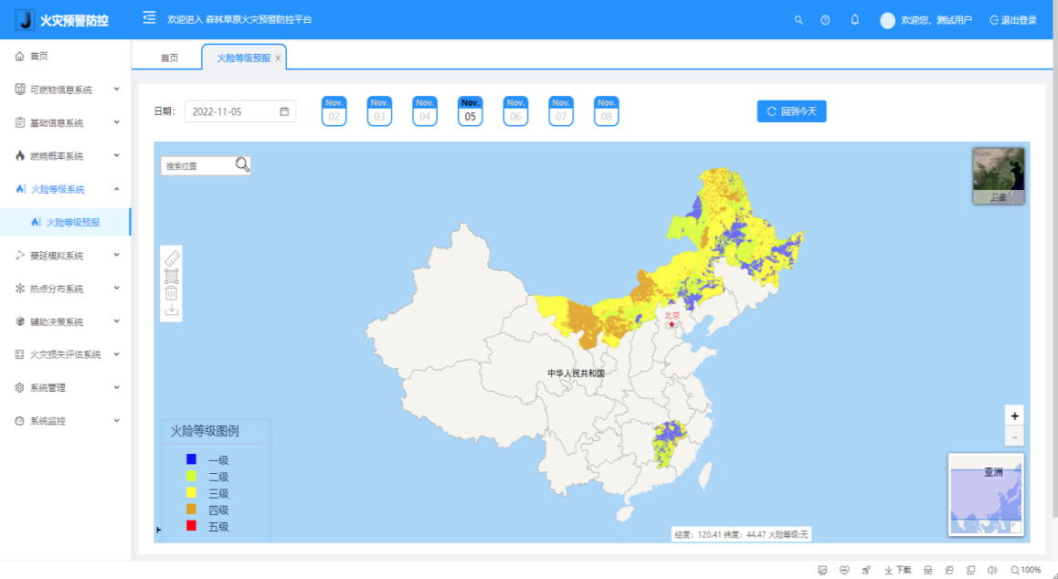The height and width of the screenshot is (579, 1058).
Task: Switch map to satellite (卫星) view
Action: 999,175
